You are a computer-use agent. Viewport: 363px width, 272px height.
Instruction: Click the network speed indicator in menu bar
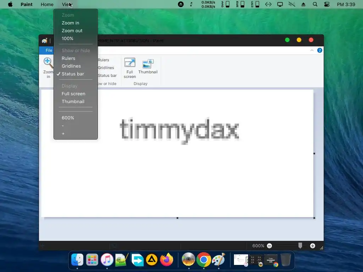click(208, 4)
